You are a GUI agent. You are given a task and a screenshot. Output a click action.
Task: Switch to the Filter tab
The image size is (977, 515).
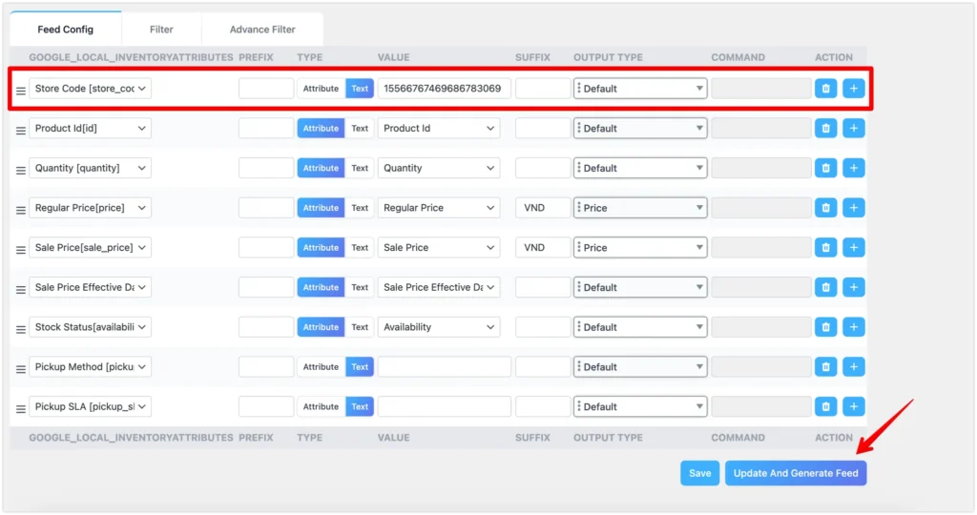161,30
